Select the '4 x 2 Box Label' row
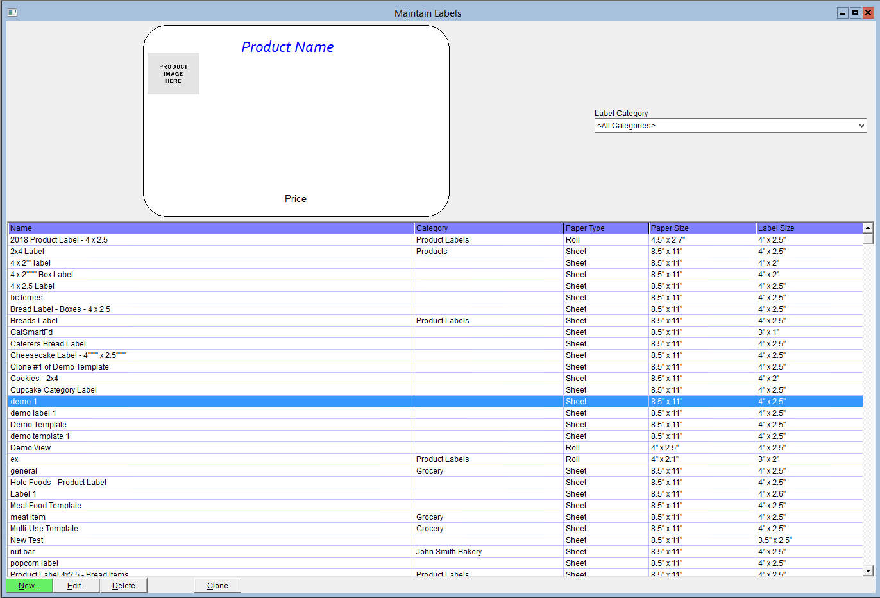Image resolution: width=880 pixels, height=598 pixels. click(436, 275)
